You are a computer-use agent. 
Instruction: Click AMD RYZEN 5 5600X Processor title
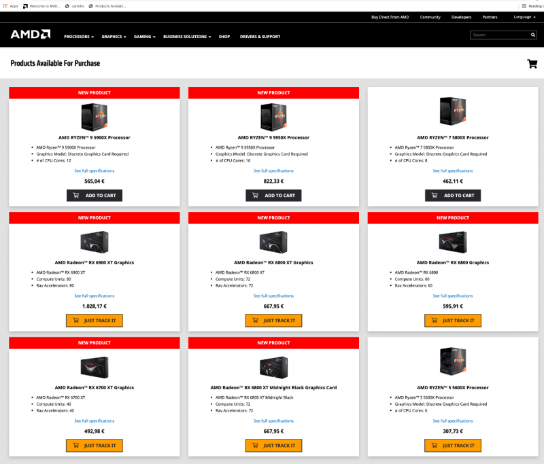(453, 388)
